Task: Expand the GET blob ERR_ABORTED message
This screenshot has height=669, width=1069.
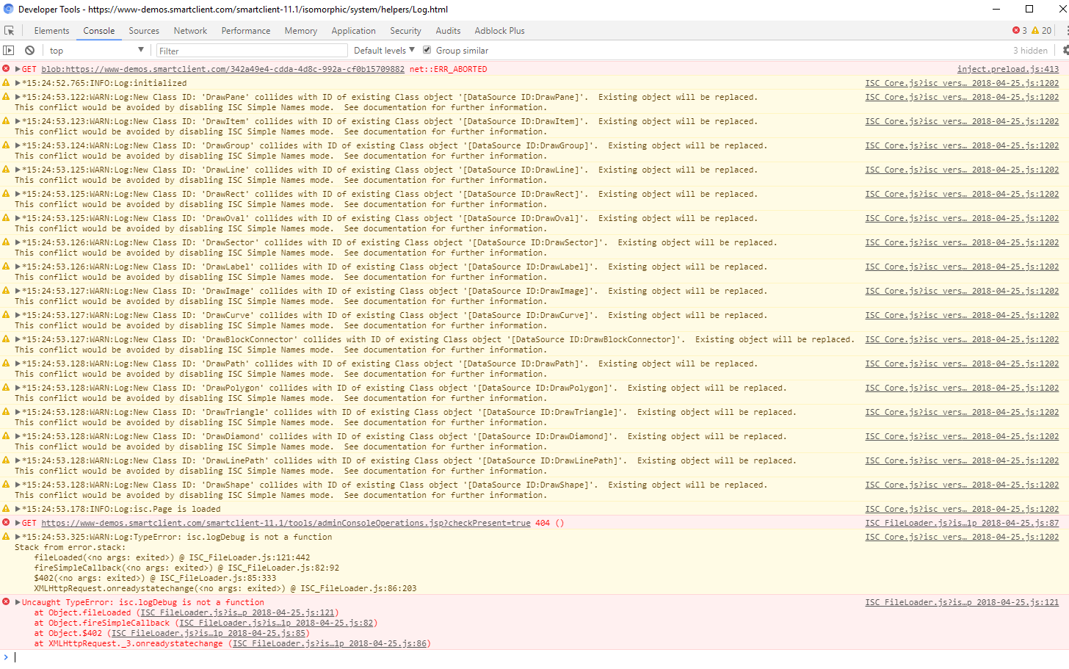Action: click(18, 69)
